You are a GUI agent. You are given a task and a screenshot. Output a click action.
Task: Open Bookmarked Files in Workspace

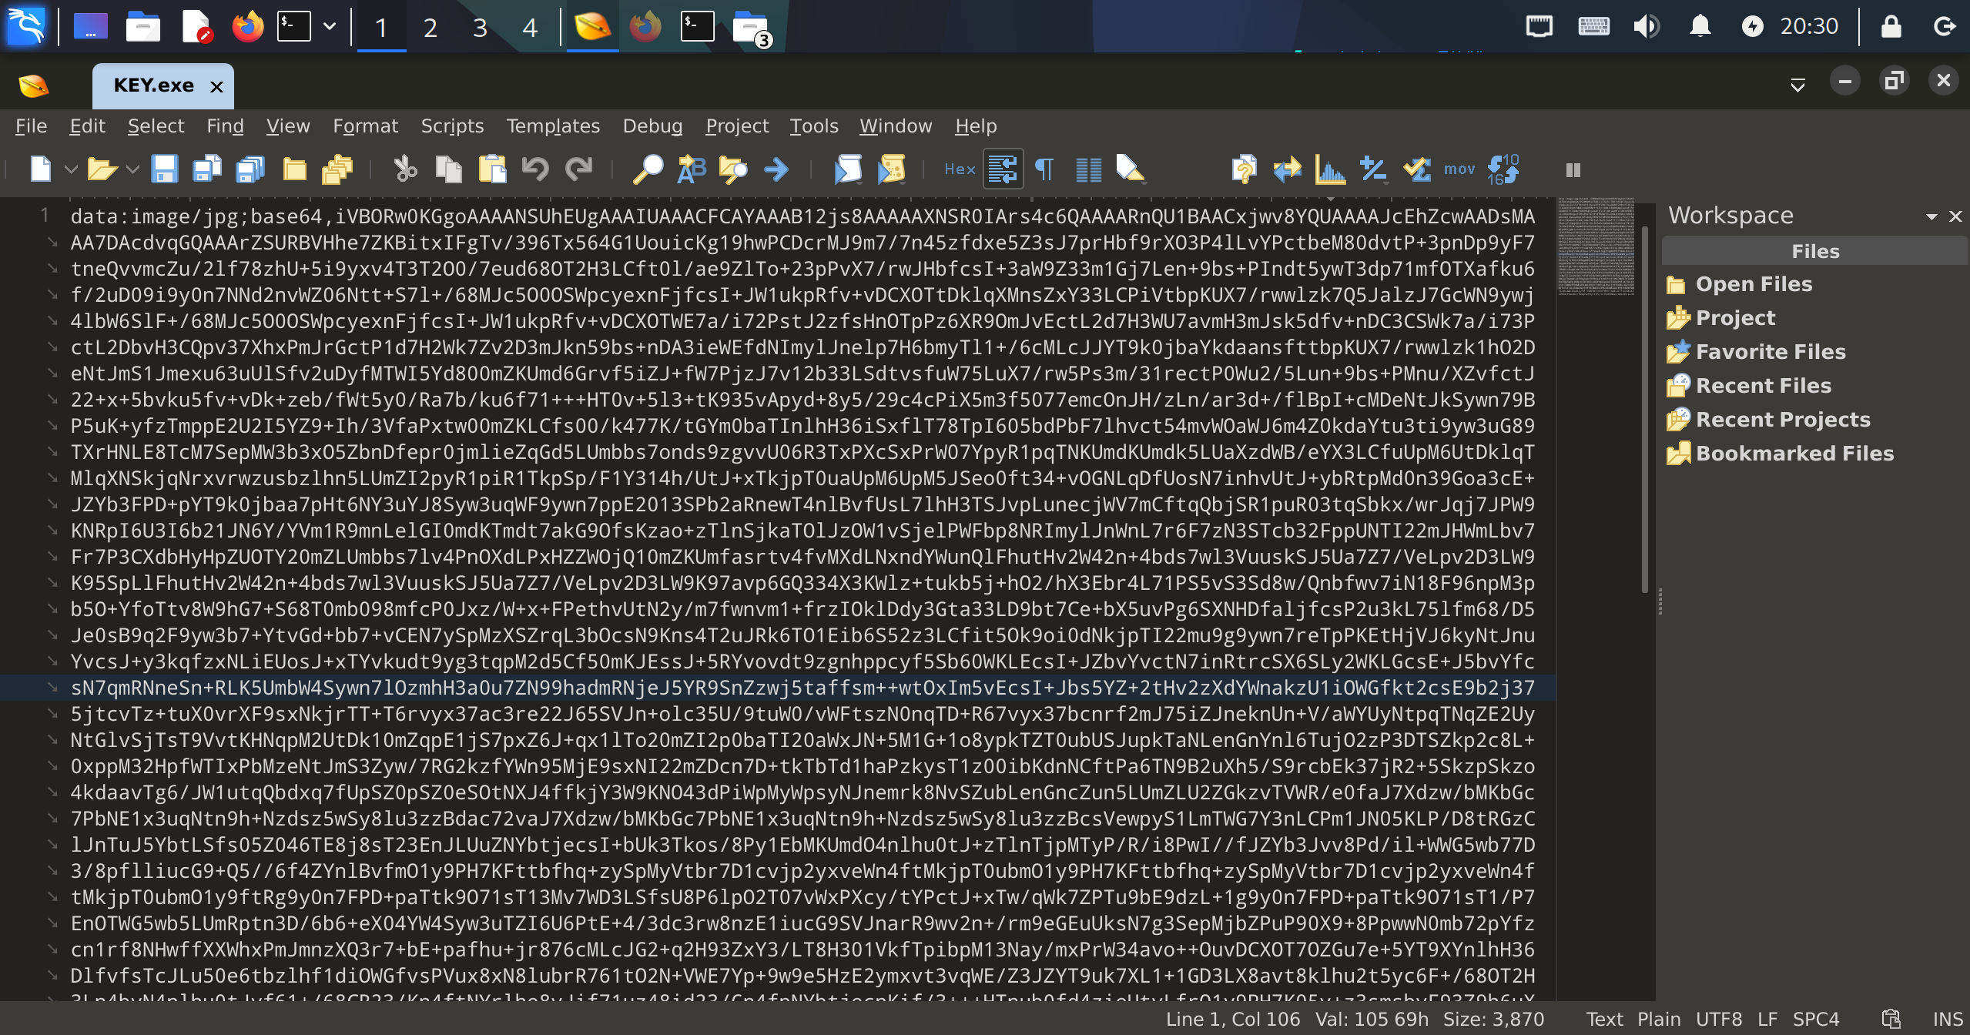pos(1794,453)
